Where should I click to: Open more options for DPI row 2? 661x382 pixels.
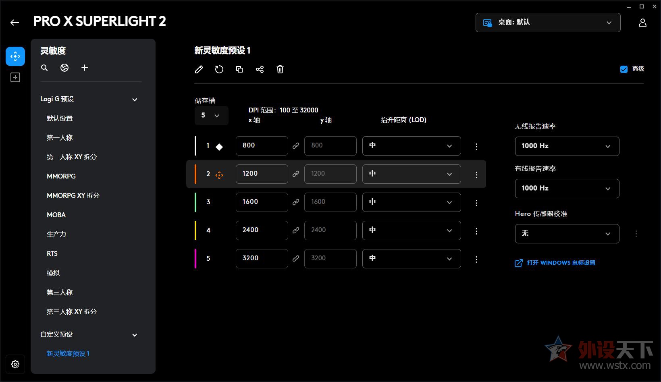coord(476,175)
